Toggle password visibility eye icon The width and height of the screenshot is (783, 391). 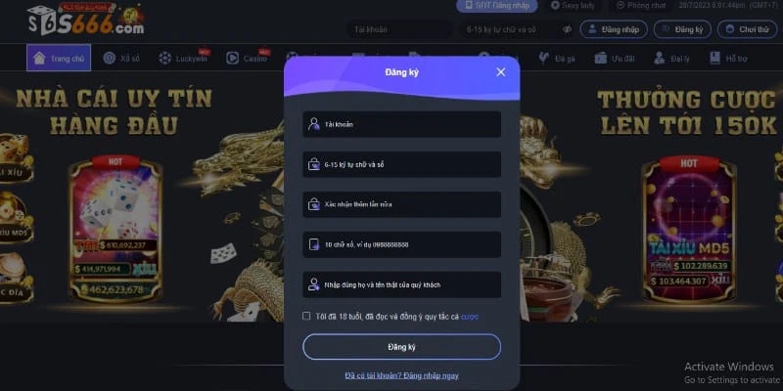point(567,29)
